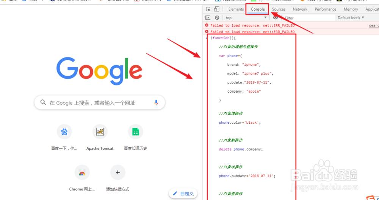The width and height of the screenshot is (379, 200).
Task: Click the '//对象查操作' comment
Action: click(x=230, y=194)
